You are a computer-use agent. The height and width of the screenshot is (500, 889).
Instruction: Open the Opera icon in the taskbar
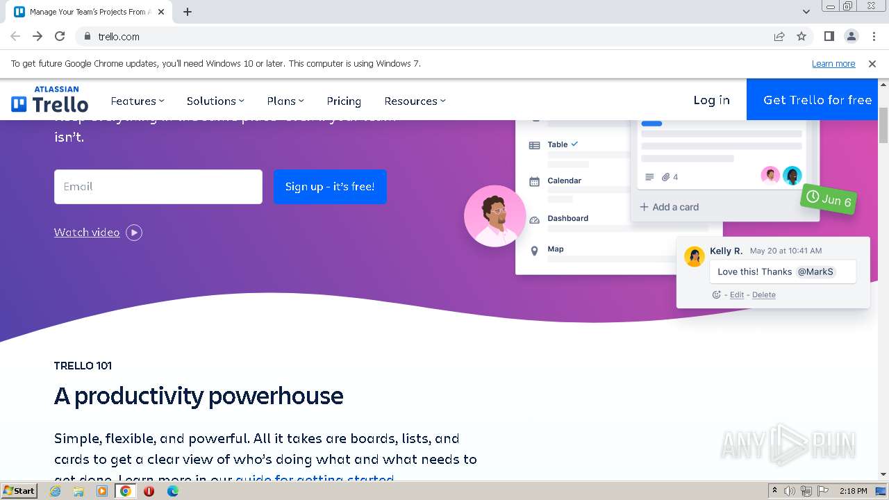tap(149, 491)
